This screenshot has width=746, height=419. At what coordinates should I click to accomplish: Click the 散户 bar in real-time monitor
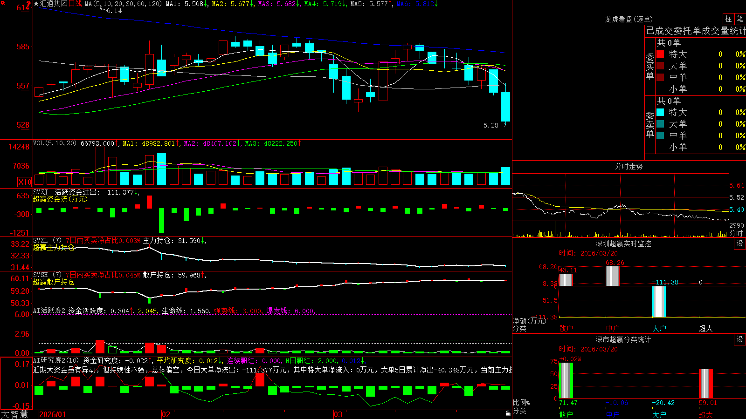point(566,280)
